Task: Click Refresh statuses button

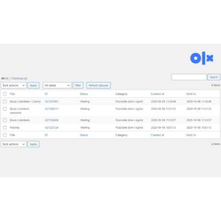Action: click(99, 85)
